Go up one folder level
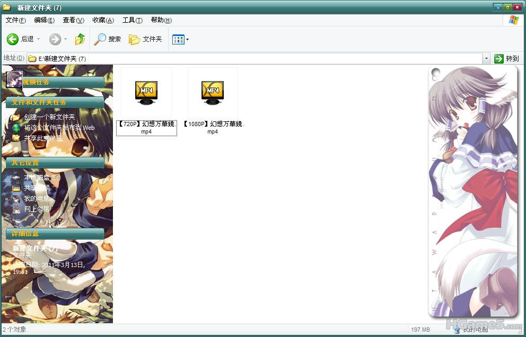Image resolution: width=526 pixels, height=337 pixels. (x=80, y=39)
